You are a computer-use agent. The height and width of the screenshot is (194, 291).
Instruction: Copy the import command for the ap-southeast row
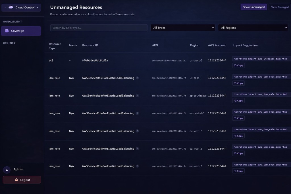coord(238,101)
